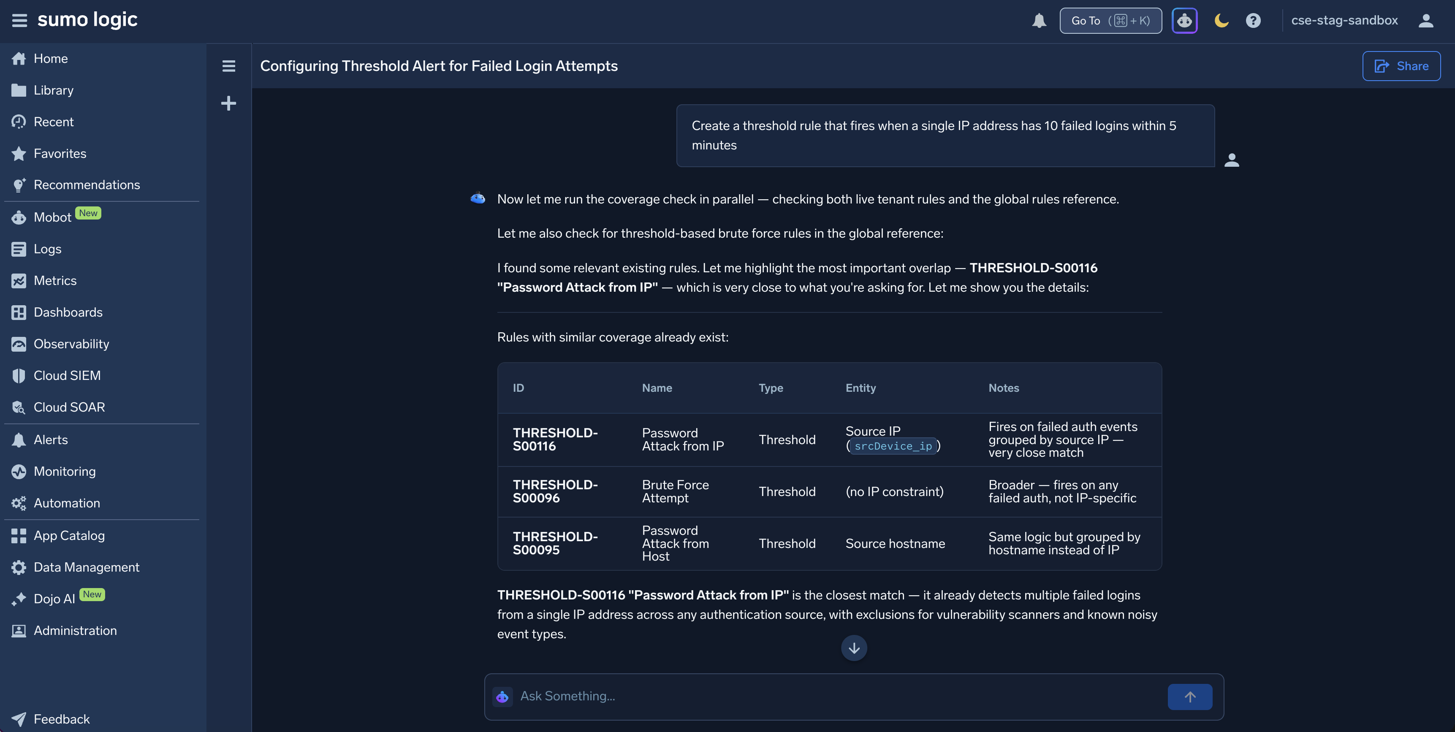Viewport: 1455px width, 732px height.
Task: Start a new conversation with plus icon
Action: point(228,103)
